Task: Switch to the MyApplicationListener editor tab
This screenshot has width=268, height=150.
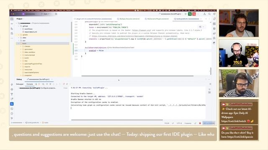Action: click(129, 19)
